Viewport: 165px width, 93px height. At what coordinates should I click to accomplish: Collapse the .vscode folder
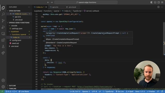click(14, 26)
